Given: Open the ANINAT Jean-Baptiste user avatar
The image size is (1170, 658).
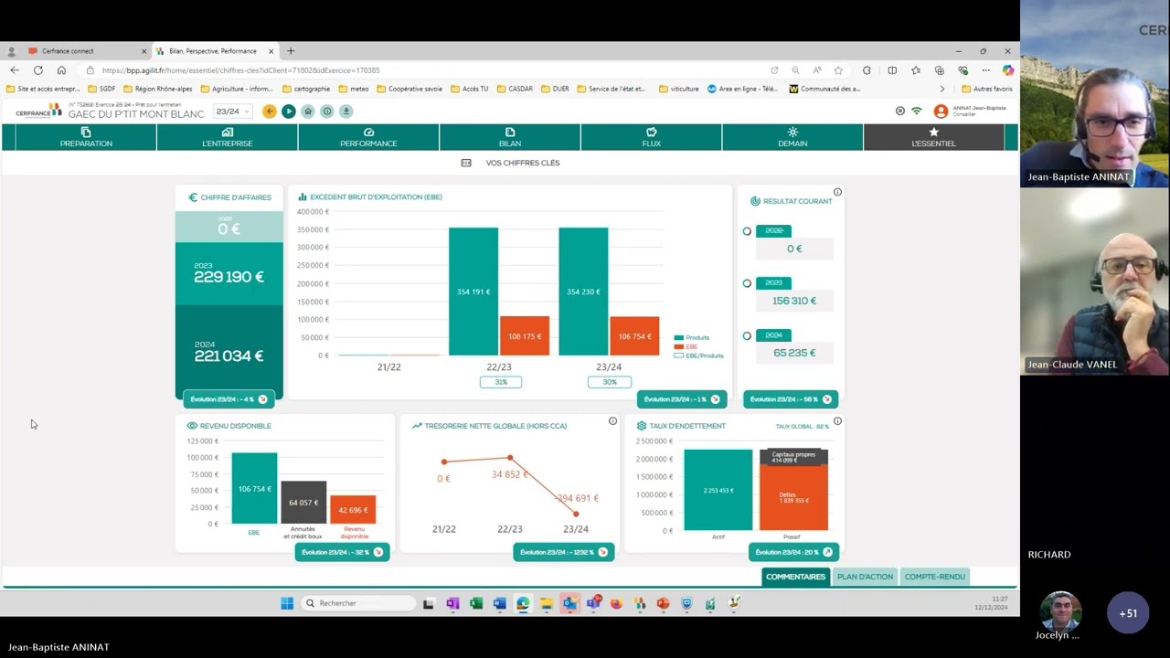Looking at the screenshot, I should (941, 111).
